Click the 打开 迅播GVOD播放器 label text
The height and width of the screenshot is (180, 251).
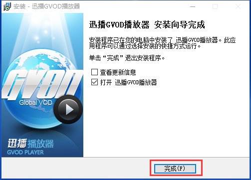pos(128,82)
